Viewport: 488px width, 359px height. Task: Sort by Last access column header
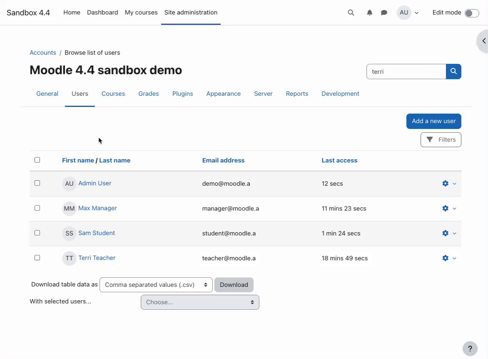point(340,160)
